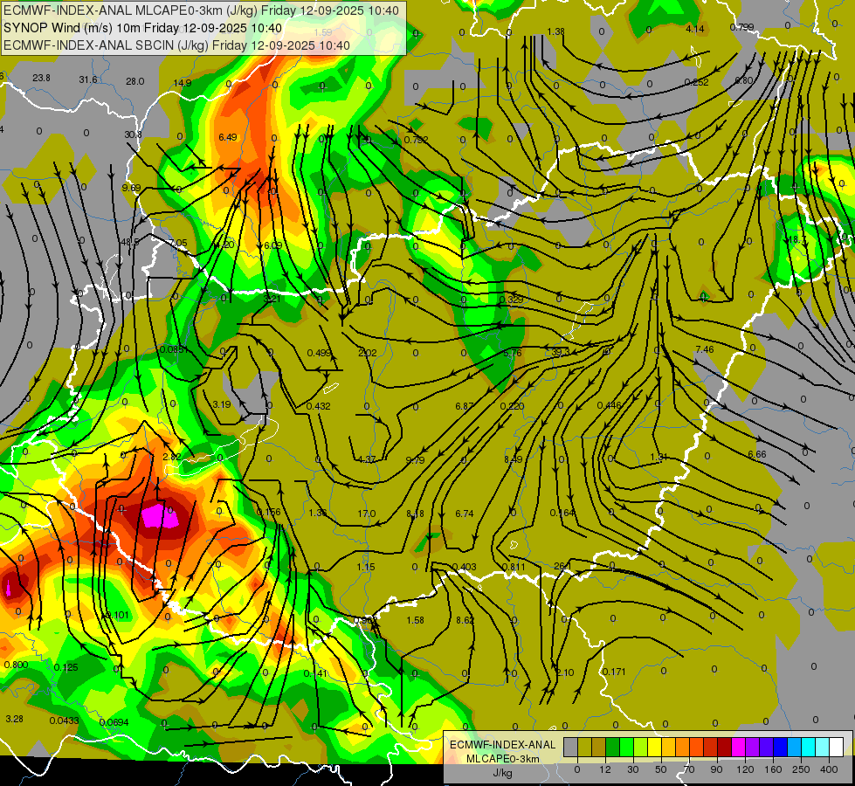Click the SYNOP Wind 10m title line
This screenshot has width=855, height=786.
[142, 28]
